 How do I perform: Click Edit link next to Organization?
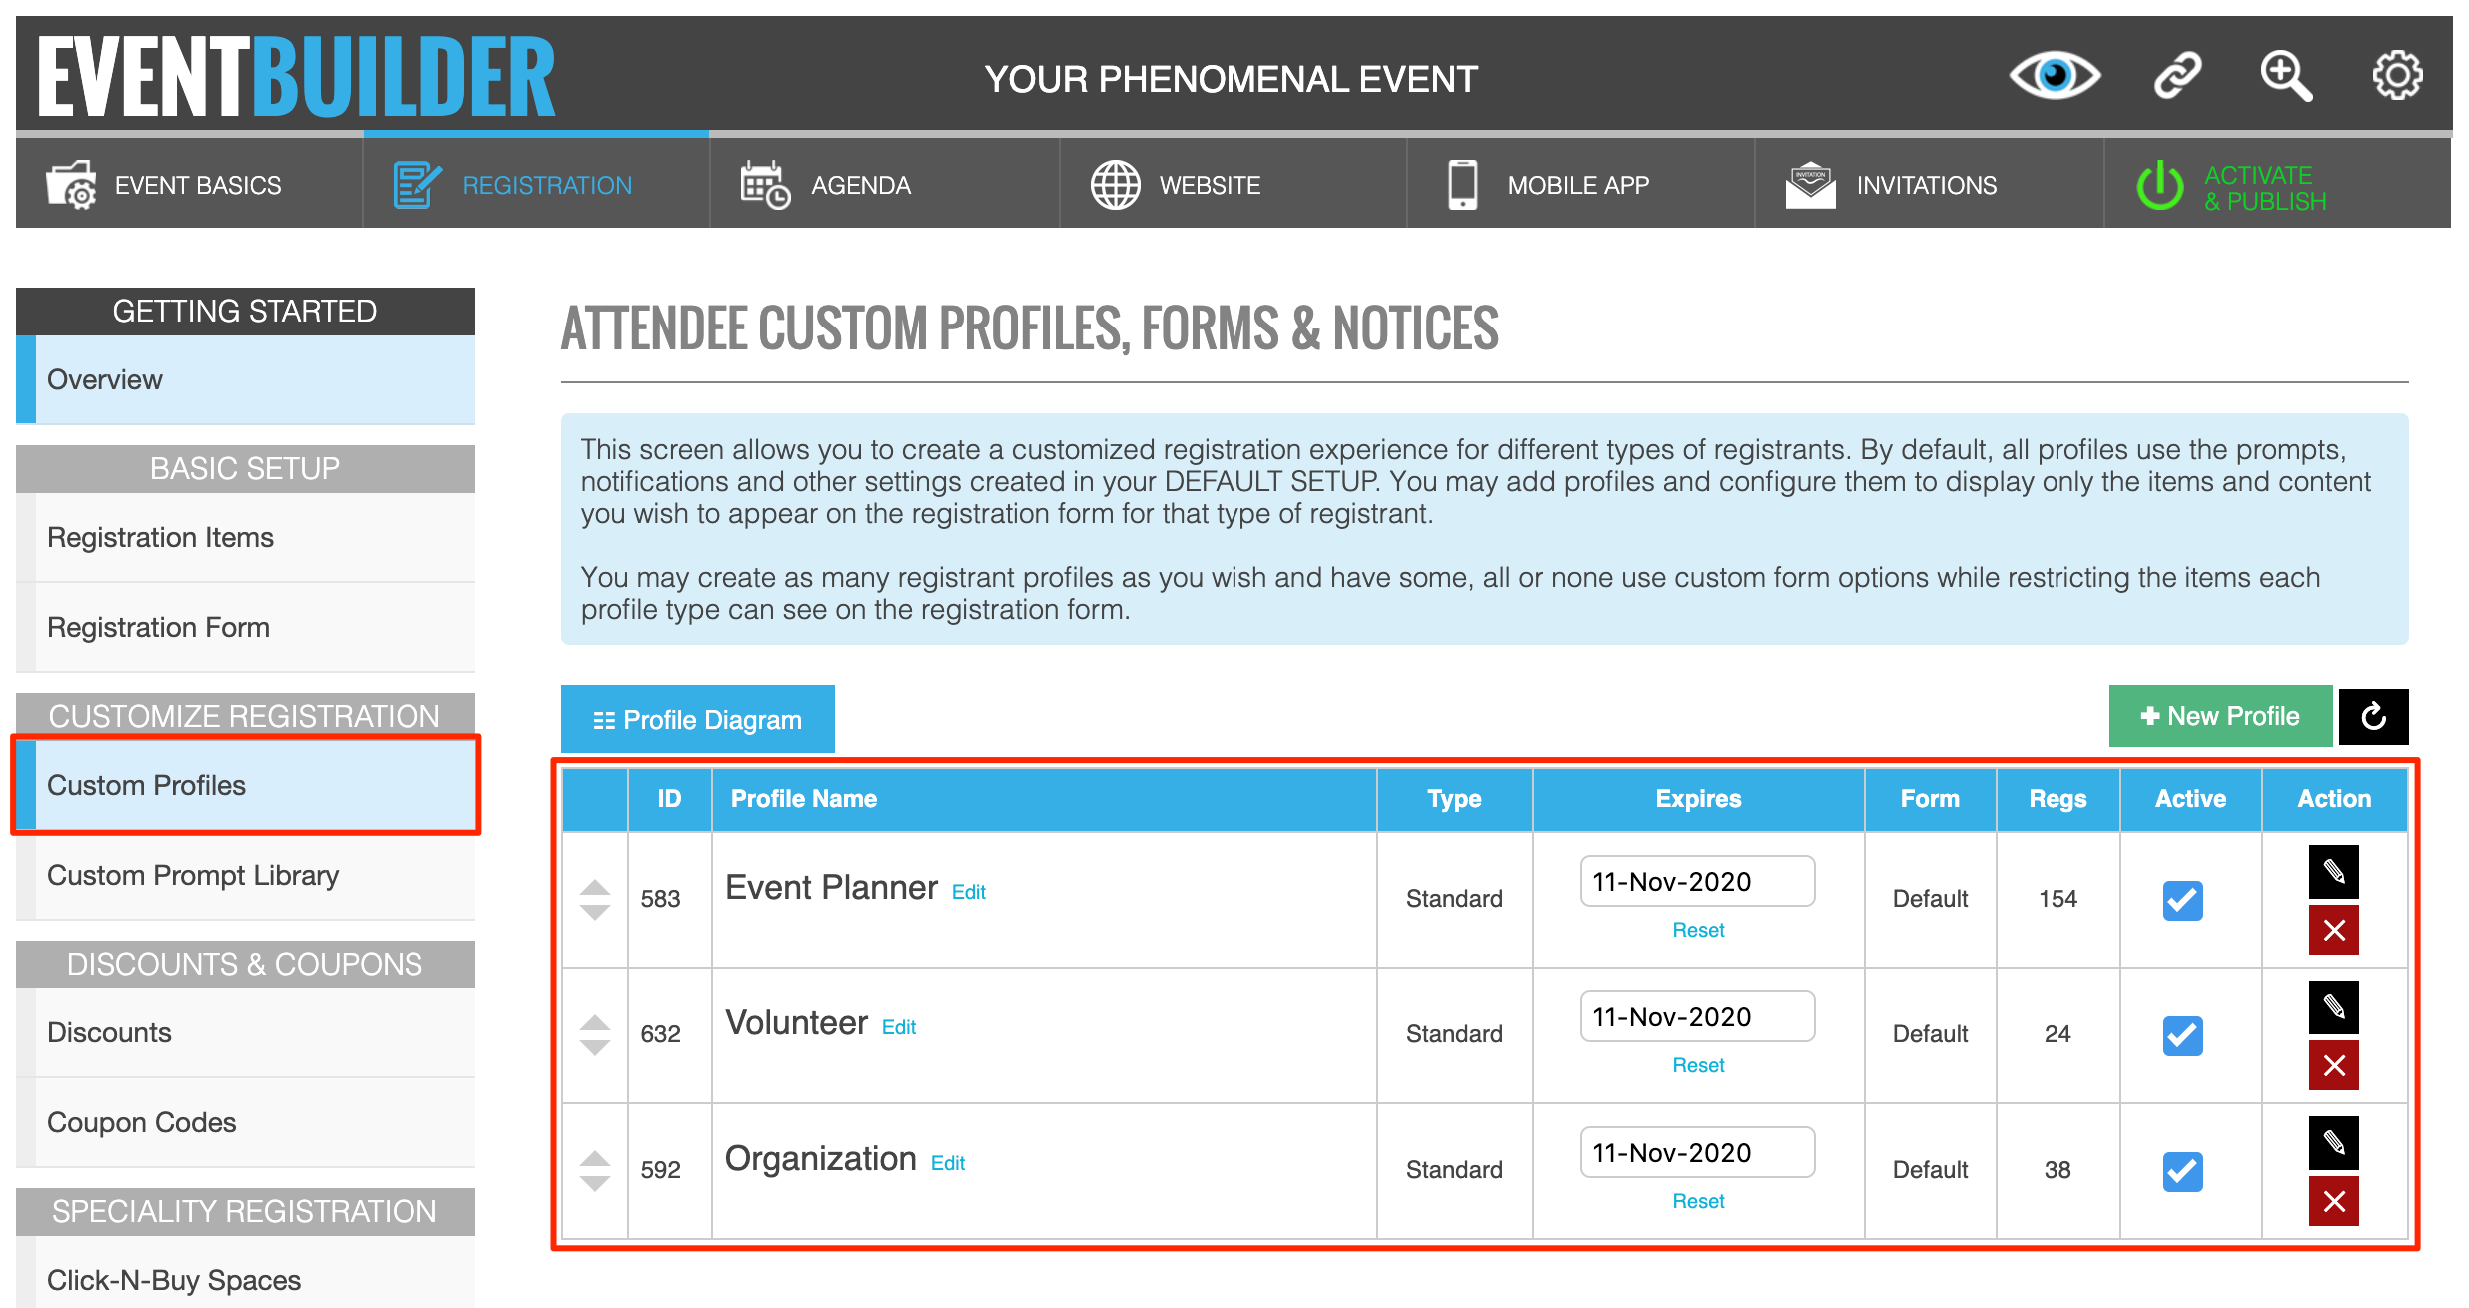[948, 1163]
